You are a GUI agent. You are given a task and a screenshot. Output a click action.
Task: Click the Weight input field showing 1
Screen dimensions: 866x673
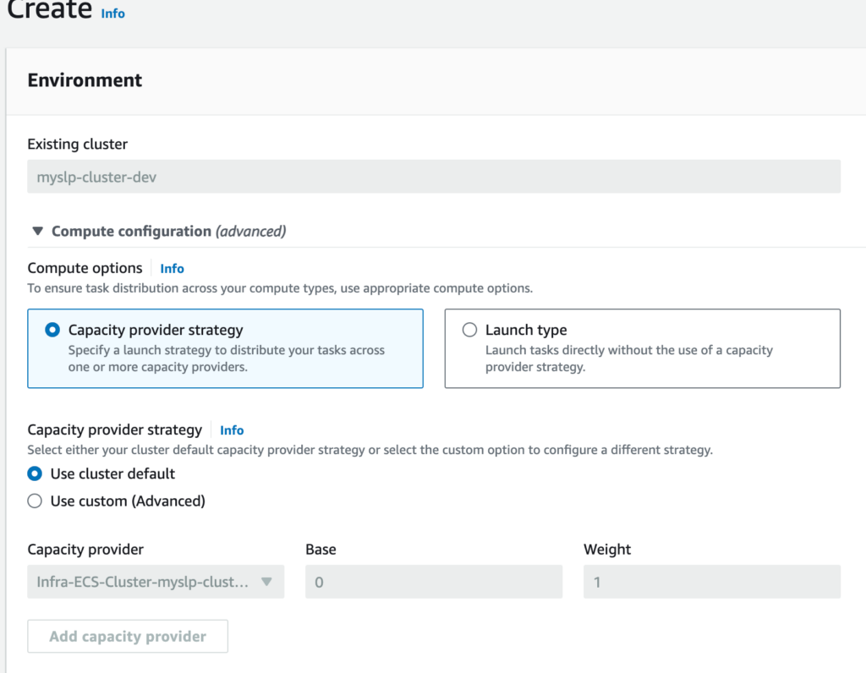click(x=711, y=582)
